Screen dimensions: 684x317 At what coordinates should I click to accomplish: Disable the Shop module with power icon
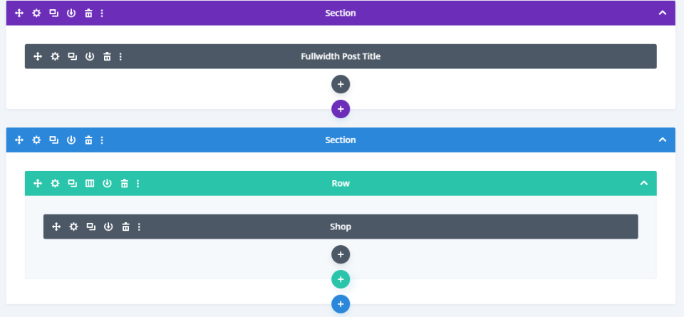pos(108,227)
